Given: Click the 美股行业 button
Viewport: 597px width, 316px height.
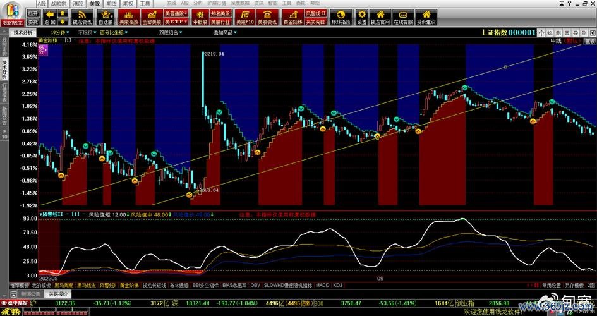Looking at the screenshot, I should coord(221,22).
